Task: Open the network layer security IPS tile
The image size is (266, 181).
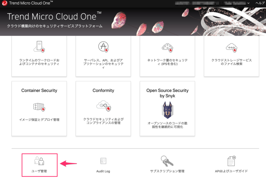Action: coord(167,56)
